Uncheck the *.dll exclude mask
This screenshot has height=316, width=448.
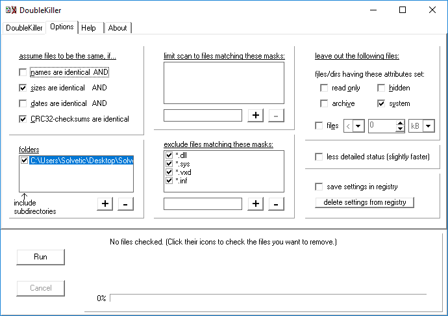tap(169, 155)
